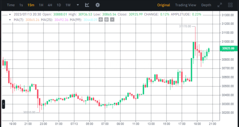The height and width of the screenshot is (127, 239).
Task: Switch to 4H interval
Action: (50, 5)
